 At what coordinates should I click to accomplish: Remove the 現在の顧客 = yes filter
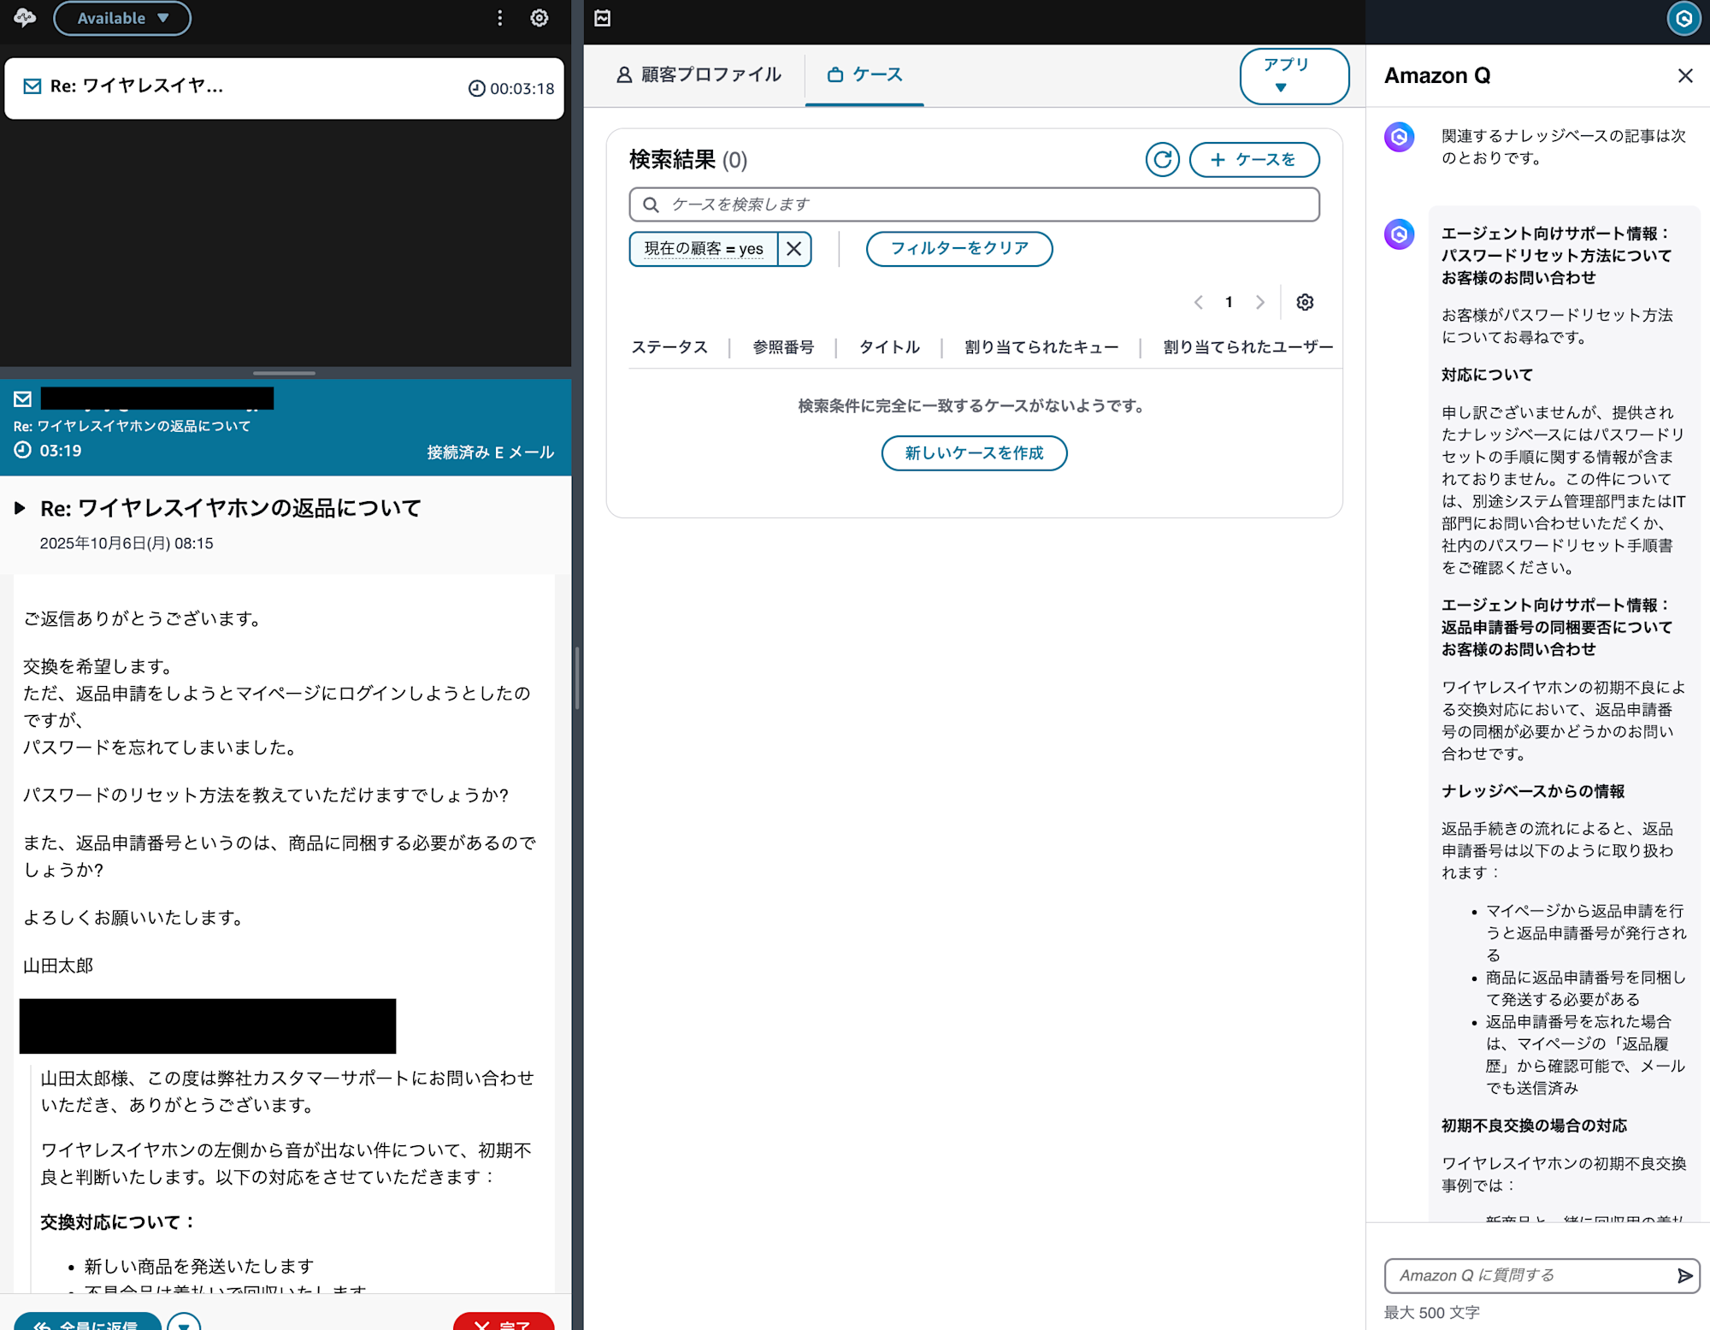[793, 249]
